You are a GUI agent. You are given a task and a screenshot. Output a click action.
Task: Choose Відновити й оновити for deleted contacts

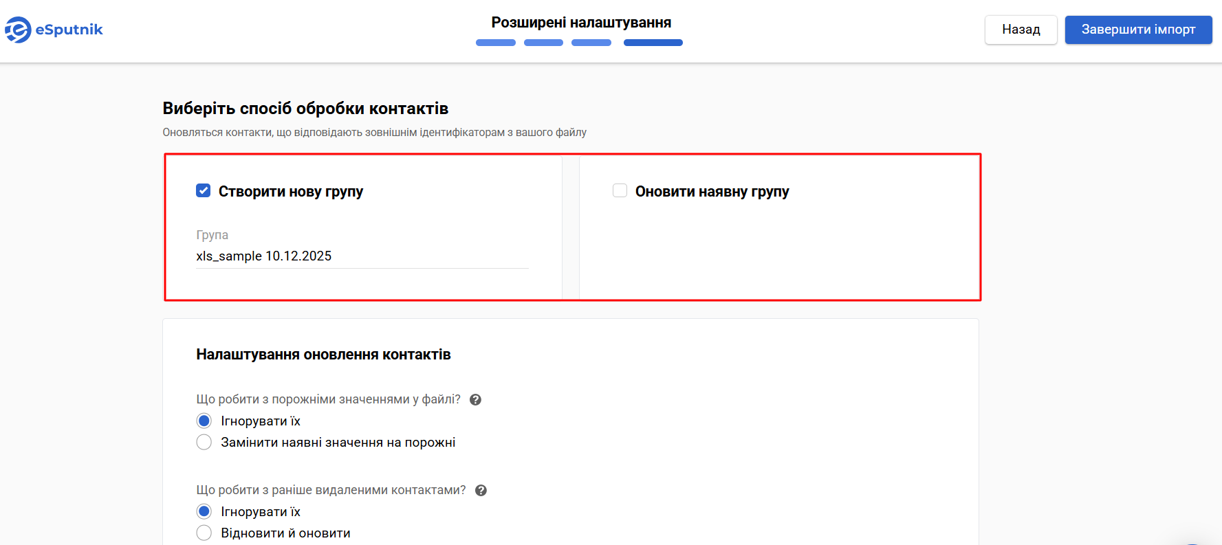pos(204,533)
